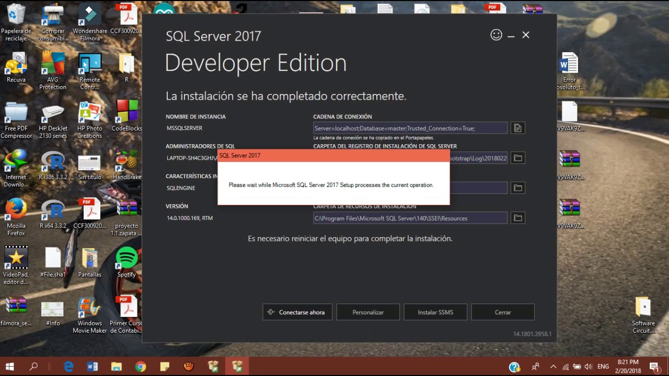Image resolution: width=669 pixels, height=376 pixels.
Task: Click the smiley feedback icon in the installer
Action: pyautogui.click(x=496, y=34)
